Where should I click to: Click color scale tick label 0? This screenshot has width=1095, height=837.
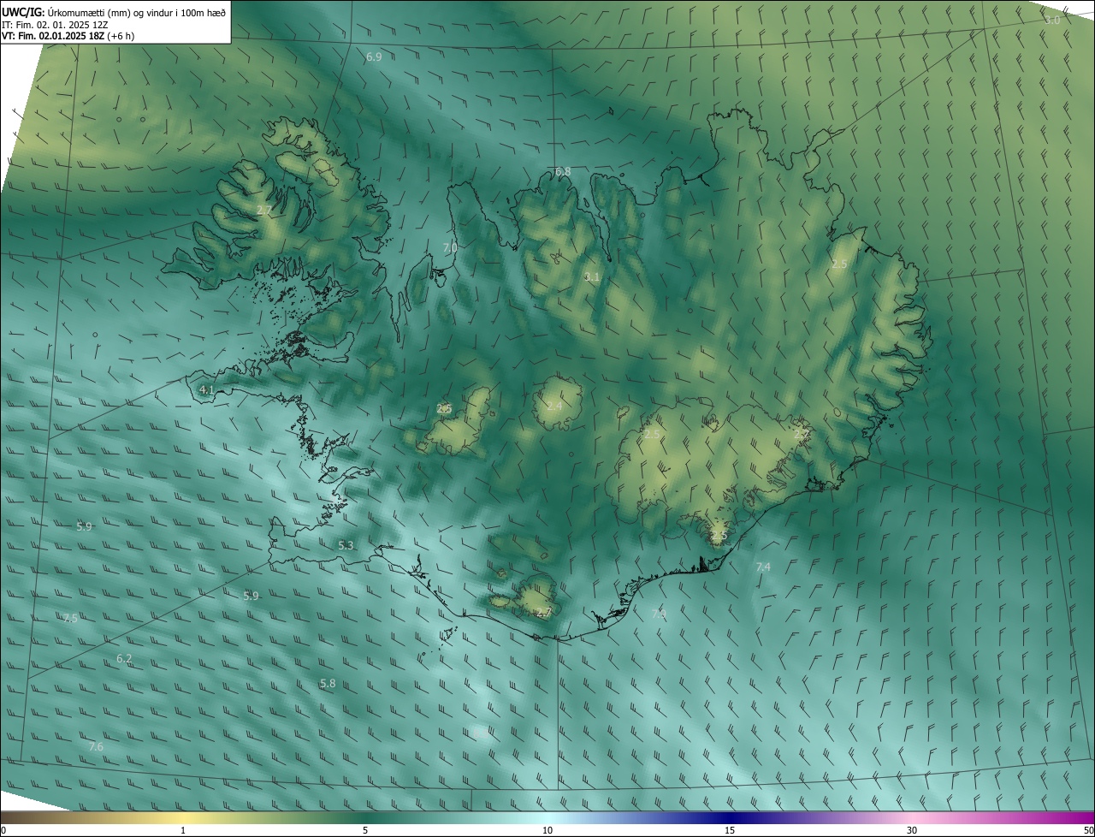point(3,831)
